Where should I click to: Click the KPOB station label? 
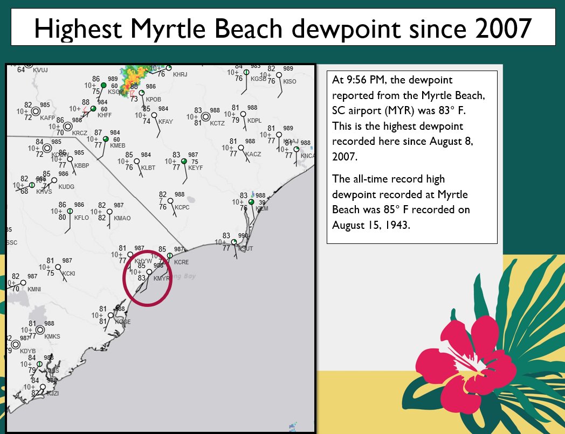click(154, 99)
